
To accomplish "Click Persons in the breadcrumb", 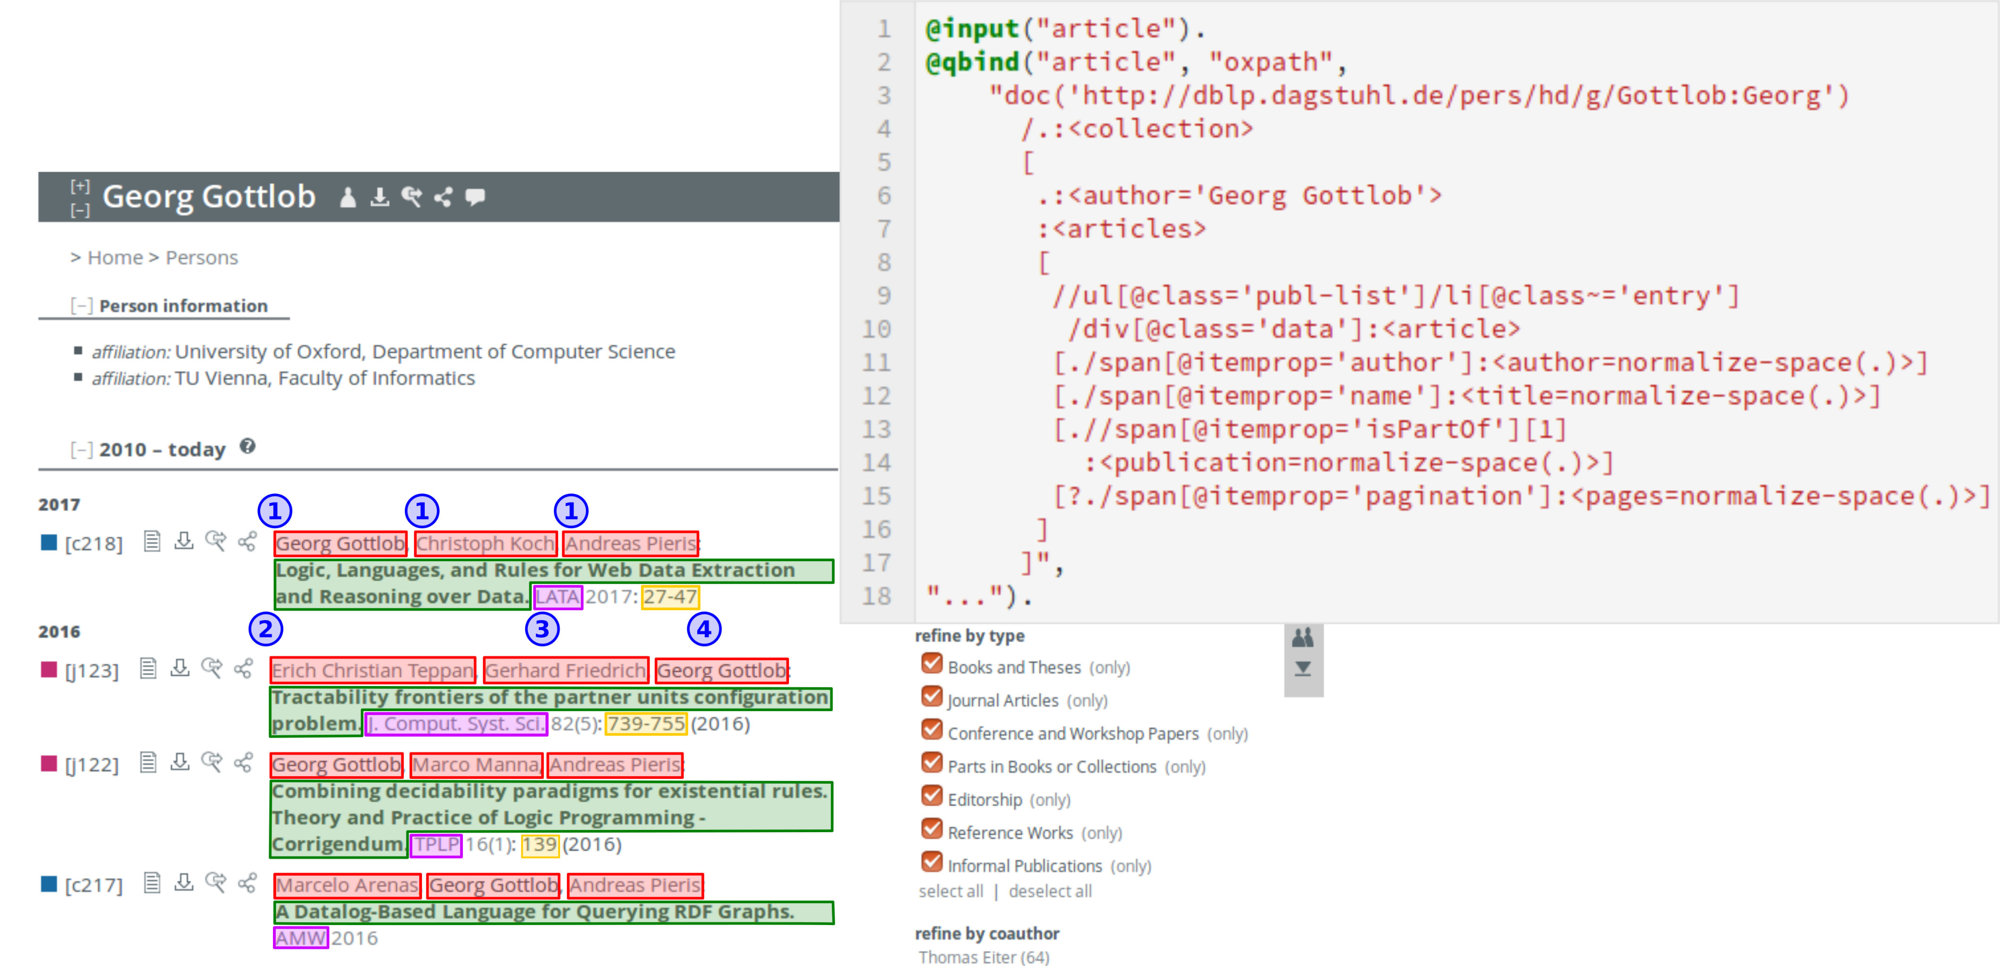I will click(x=201, y=258).
